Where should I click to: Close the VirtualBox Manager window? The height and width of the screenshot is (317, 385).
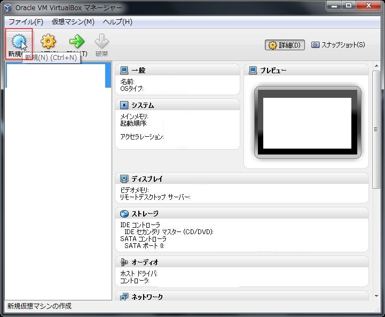368,5
